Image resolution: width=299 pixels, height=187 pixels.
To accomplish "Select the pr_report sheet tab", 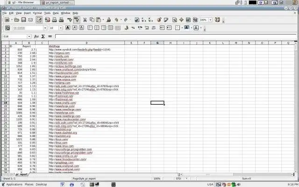I will click(21, 174).
